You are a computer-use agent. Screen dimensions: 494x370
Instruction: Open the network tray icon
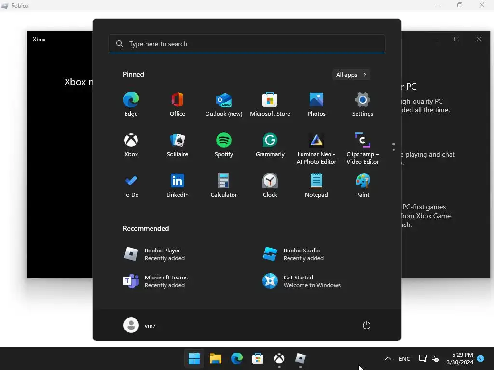(x=423, y=358)
